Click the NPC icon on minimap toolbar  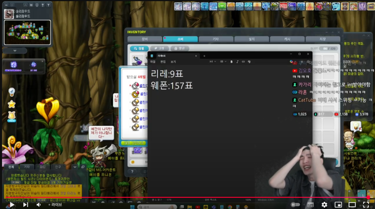pyautogui.click(x=43, y=5)
